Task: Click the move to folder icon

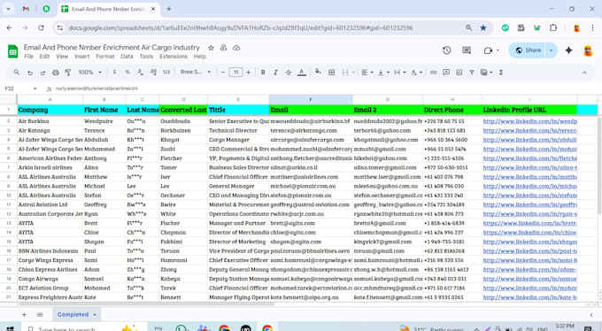Action: (x=223, y=48)
